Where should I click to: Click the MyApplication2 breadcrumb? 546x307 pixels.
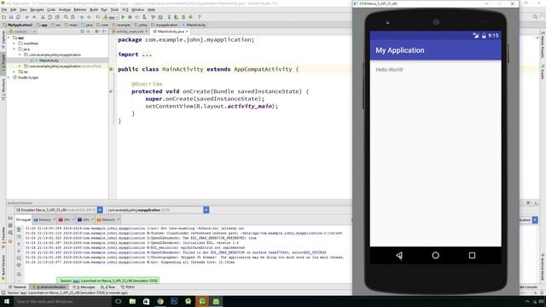[x=18, y=25]
